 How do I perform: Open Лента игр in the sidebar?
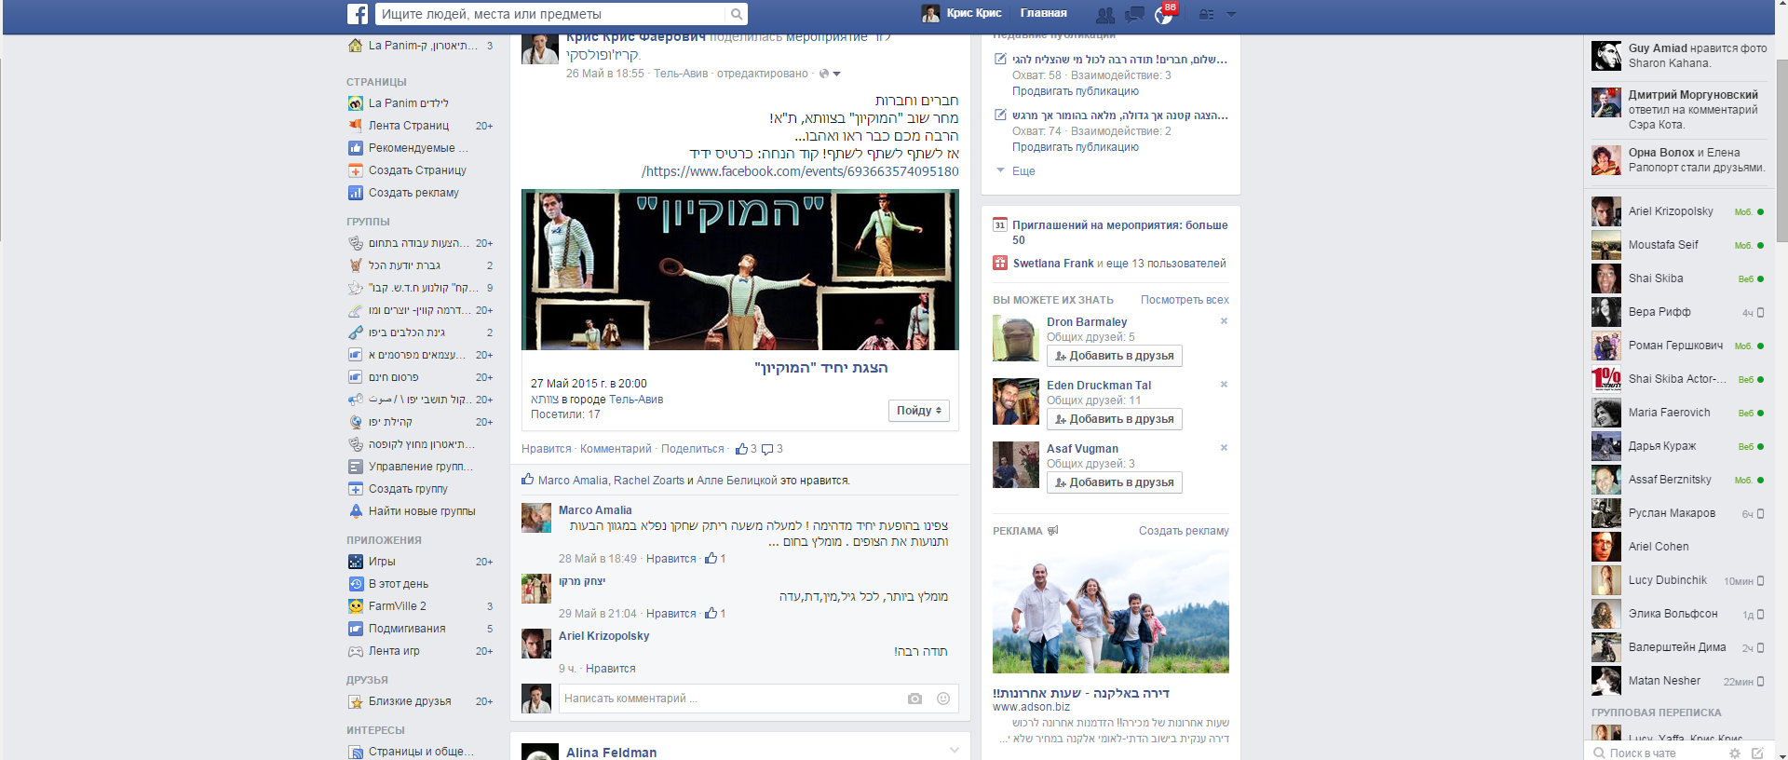point(421,651)
